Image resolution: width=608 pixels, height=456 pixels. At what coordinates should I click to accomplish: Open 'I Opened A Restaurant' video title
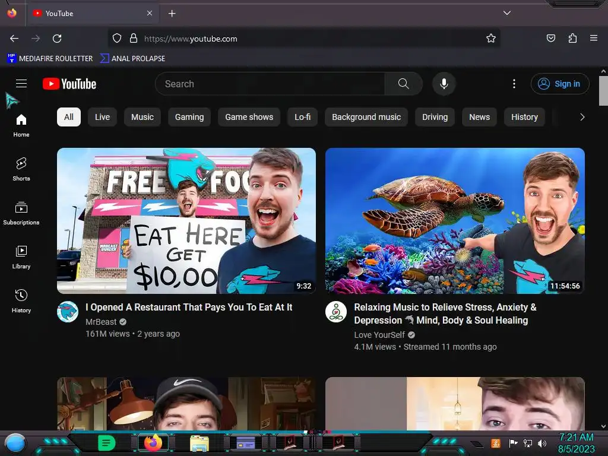(189, 307)
